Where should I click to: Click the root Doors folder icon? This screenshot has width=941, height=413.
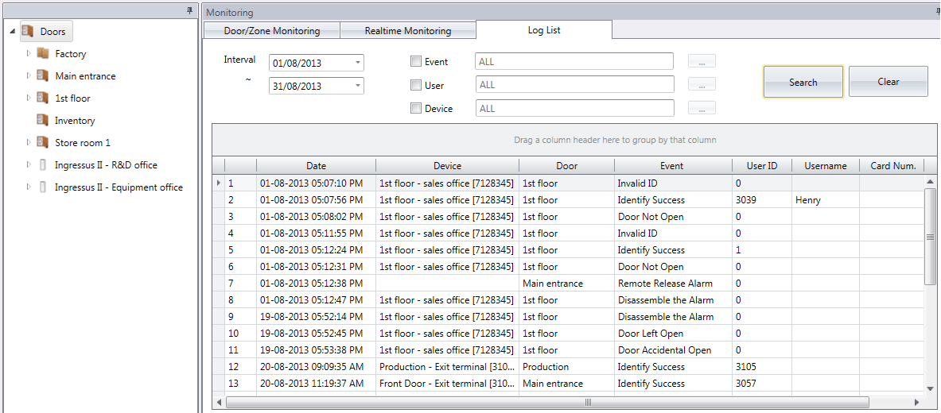[28, 32]
